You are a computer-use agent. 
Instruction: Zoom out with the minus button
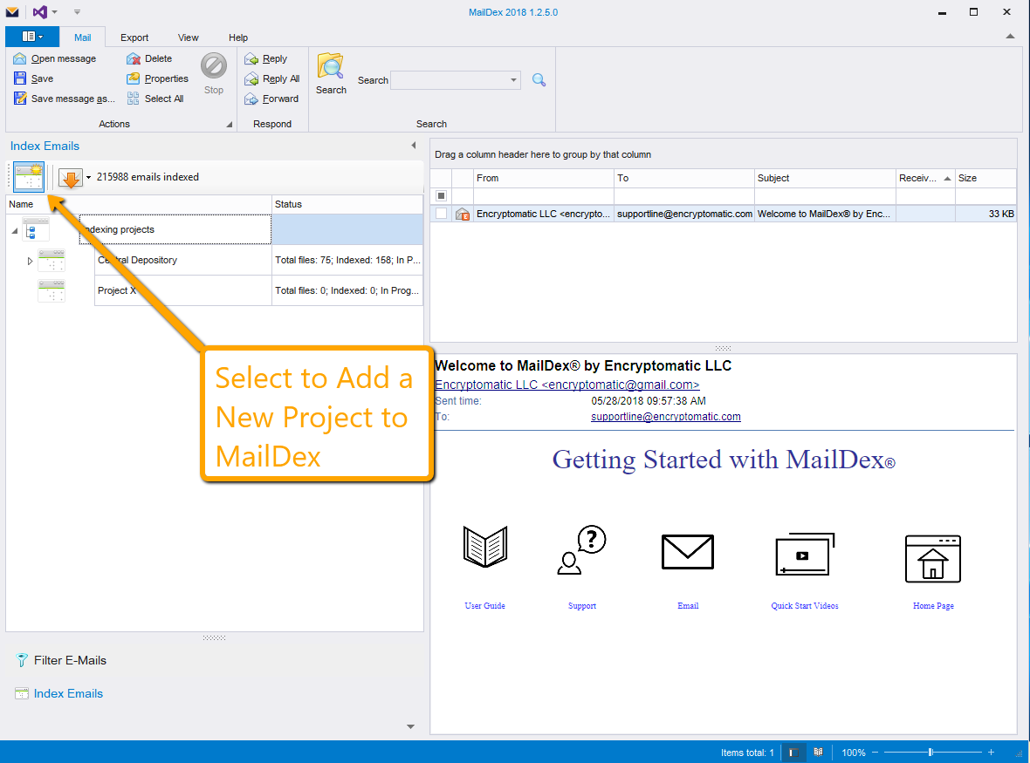875,753
